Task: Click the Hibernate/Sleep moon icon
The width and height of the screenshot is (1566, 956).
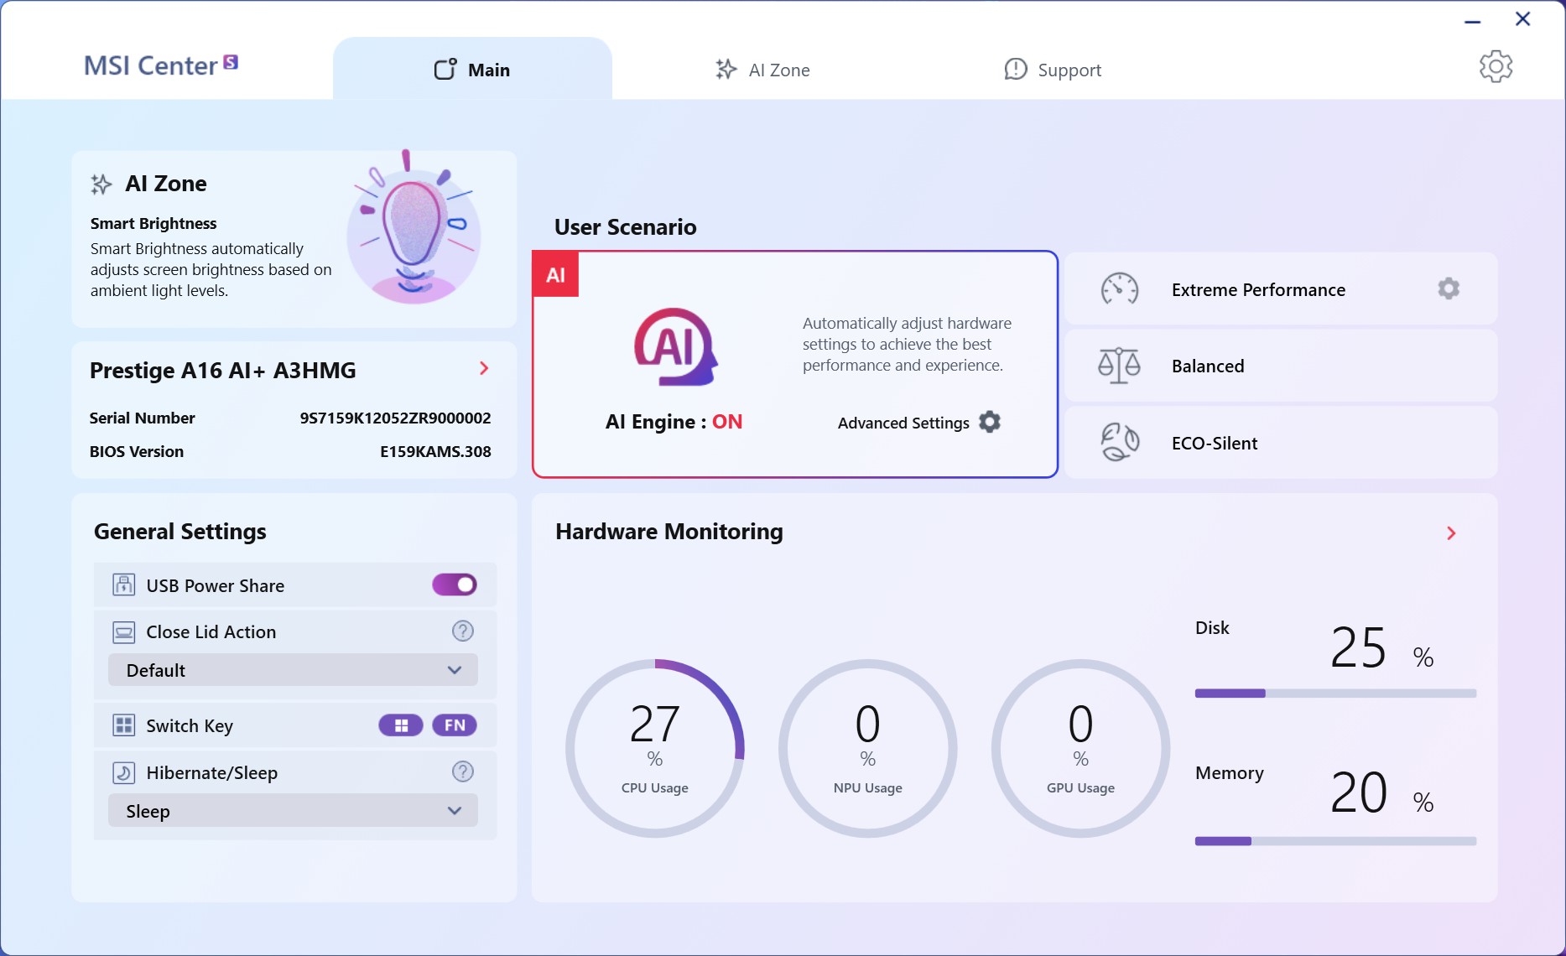Action: point(123,772)
